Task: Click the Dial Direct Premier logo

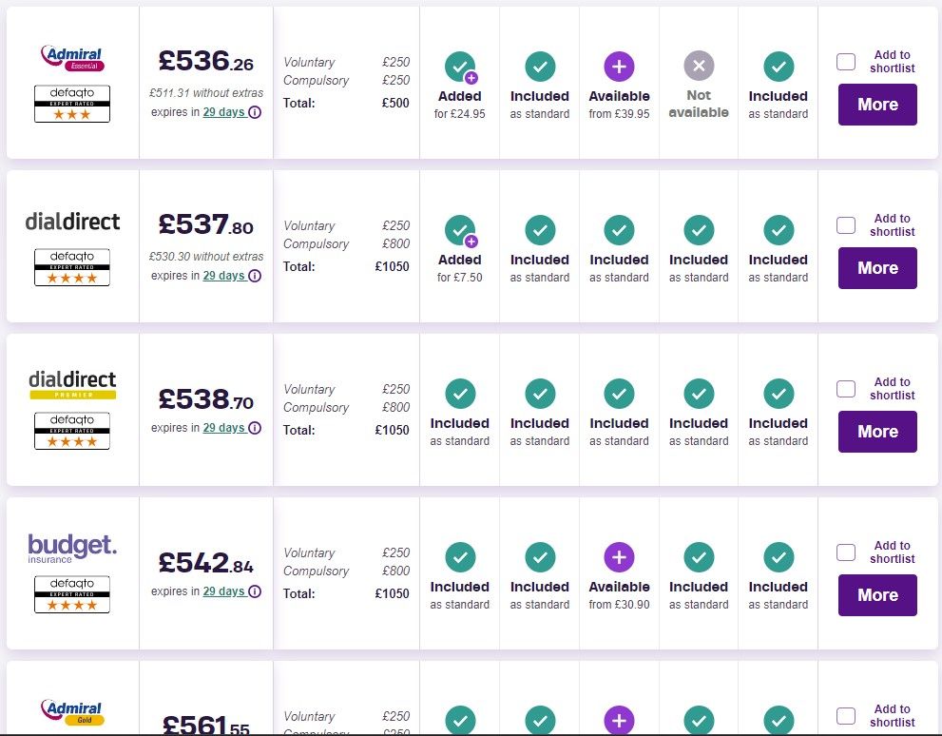Action: pyautogui.click(x=72, y=383)
